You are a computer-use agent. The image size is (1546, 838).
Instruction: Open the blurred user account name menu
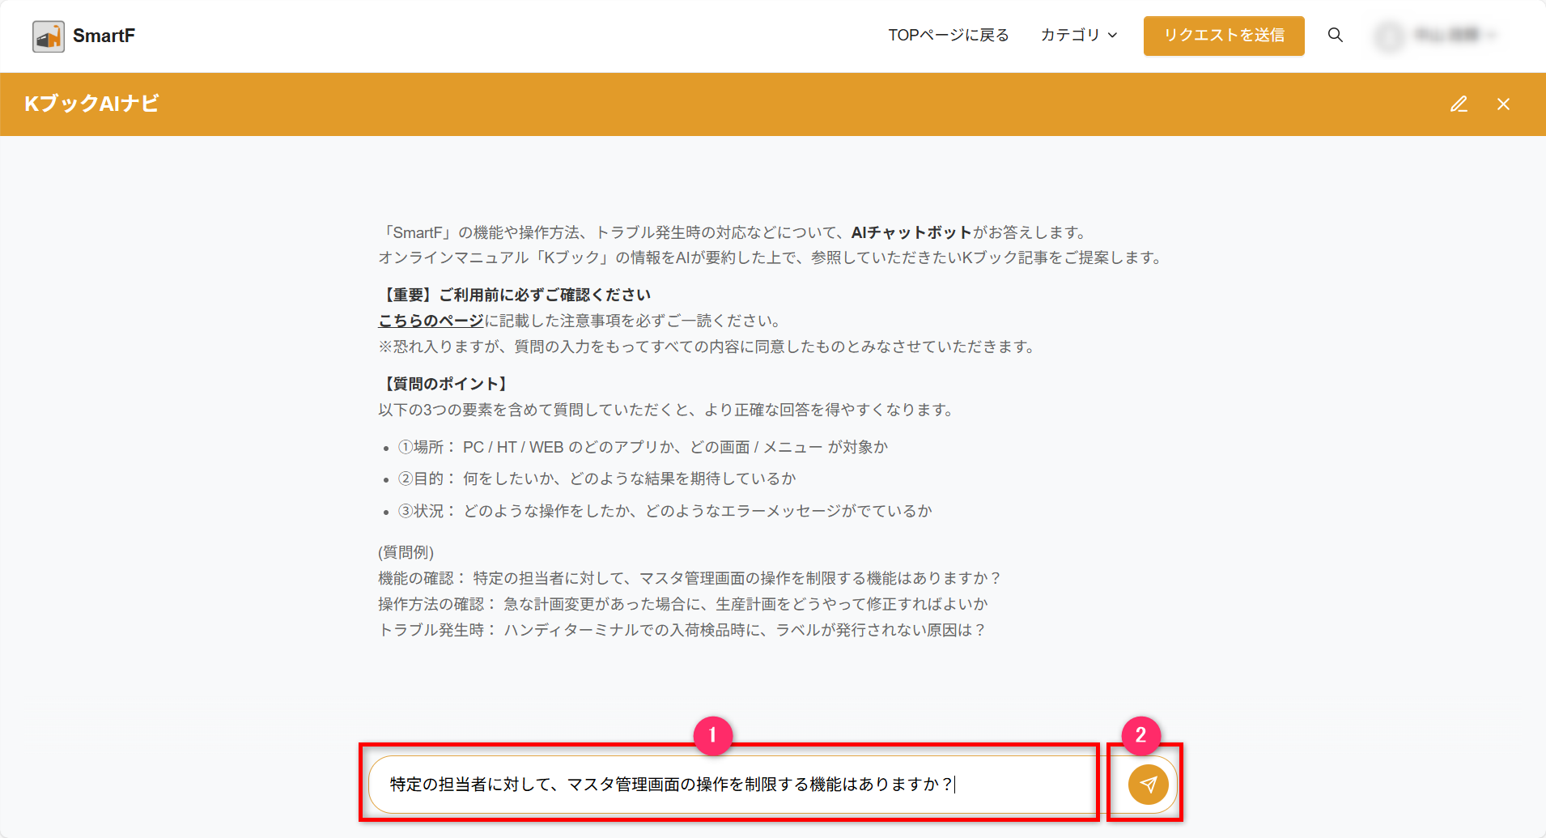pos(1446,35)
